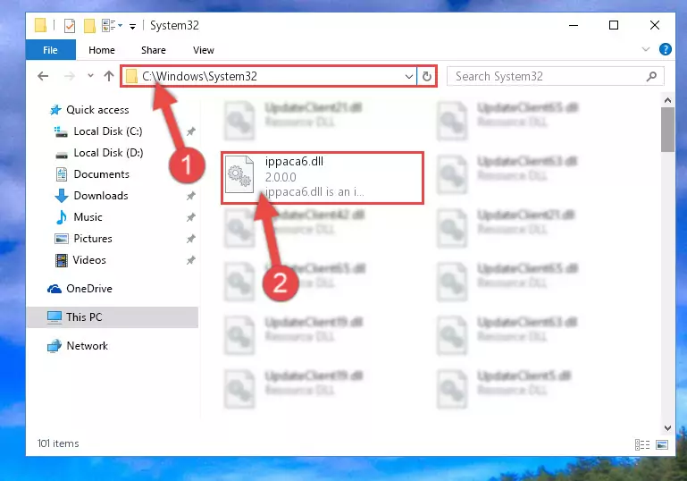The height and width of the screenshot is (481, 687).
Task: Click the Properties quick access toolbar icon
Action: pyautogui.click(x=69, y=26)
